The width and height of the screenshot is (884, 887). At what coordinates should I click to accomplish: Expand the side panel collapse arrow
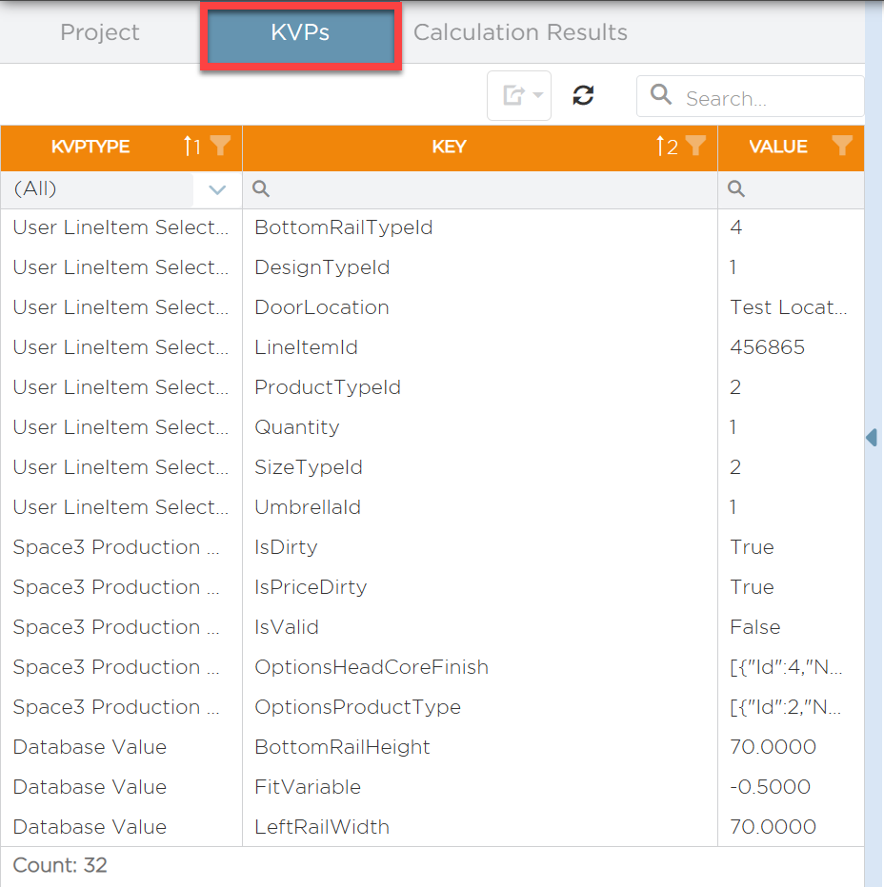click(x=873, y=437)
